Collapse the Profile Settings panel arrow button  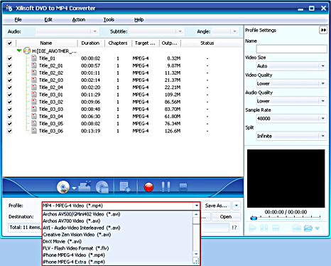click(x=323, y=30)
